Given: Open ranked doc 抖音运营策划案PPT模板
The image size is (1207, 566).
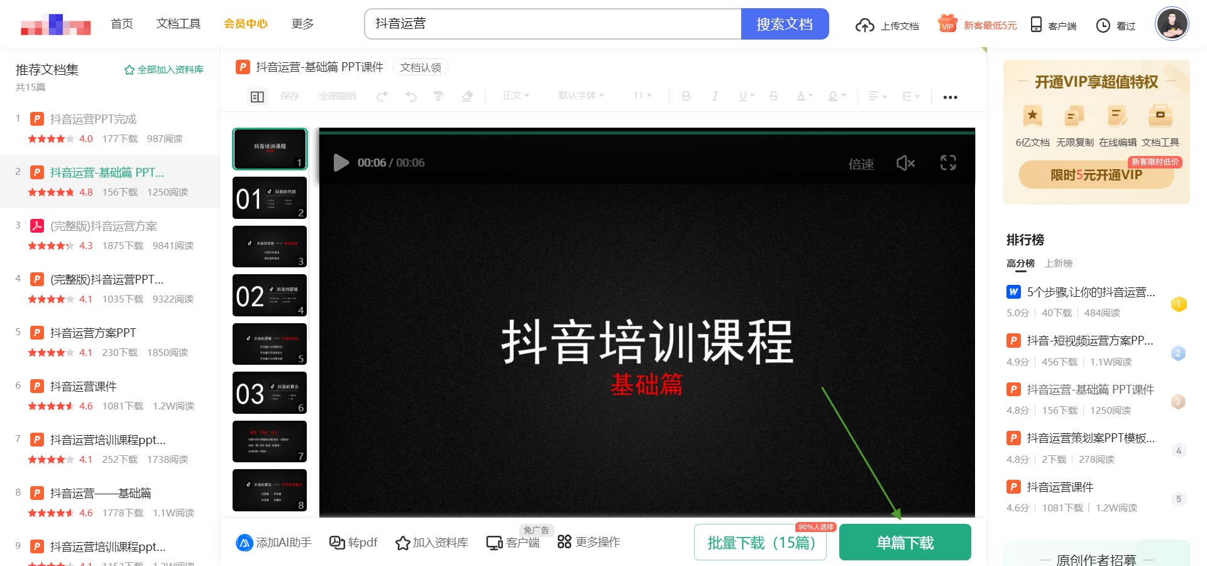Looking at the screenshot, I should 1091,438.
